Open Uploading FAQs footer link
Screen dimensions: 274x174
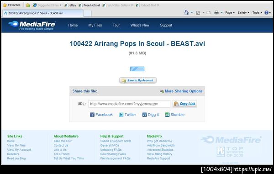click(x=111, y=150)
